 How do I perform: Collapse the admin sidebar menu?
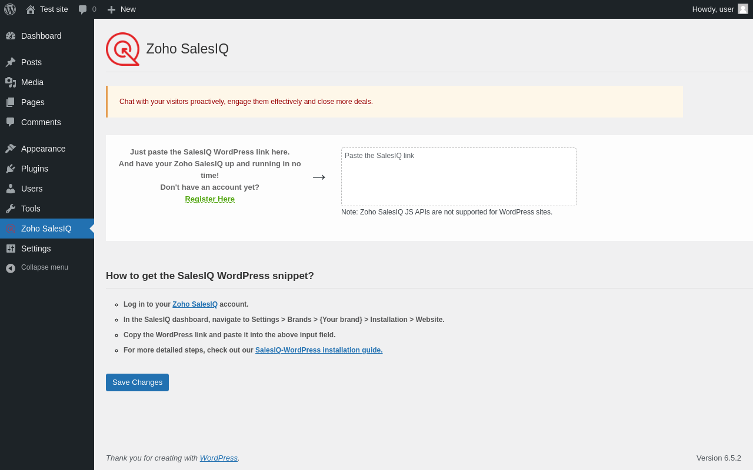[47, 268]
